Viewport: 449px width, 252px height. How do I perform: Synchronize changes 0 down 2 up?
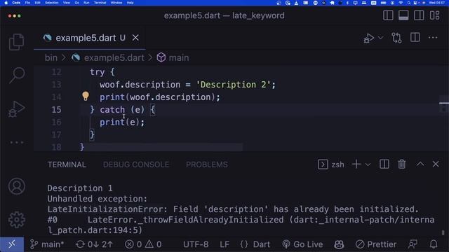(94, 244)
